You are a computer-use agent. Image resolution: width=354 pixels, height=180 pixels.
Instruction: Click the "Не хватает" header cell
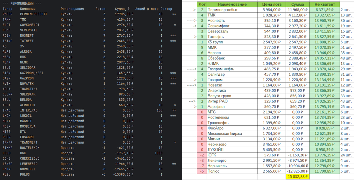click(324, 4)
